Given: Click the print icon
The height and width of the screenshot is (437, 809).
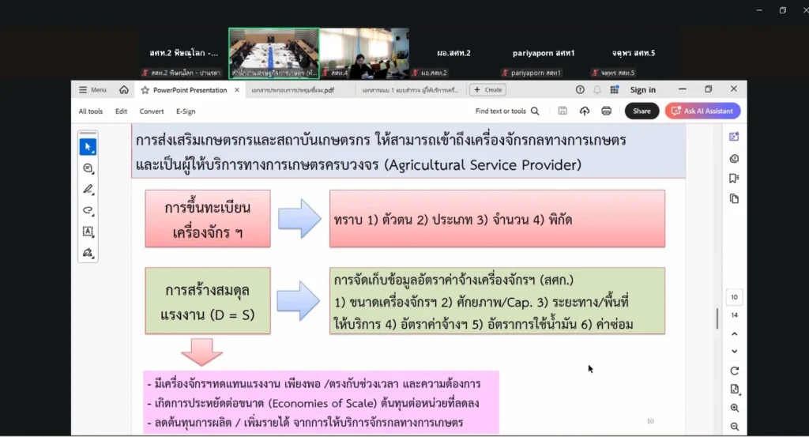Looking at the screenshot, I should click(607, 111).
